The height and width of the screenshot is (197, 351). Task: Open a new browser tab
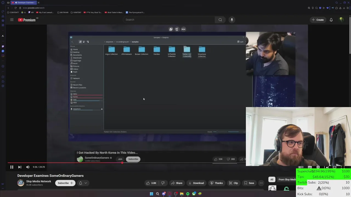tap(38, 2)
